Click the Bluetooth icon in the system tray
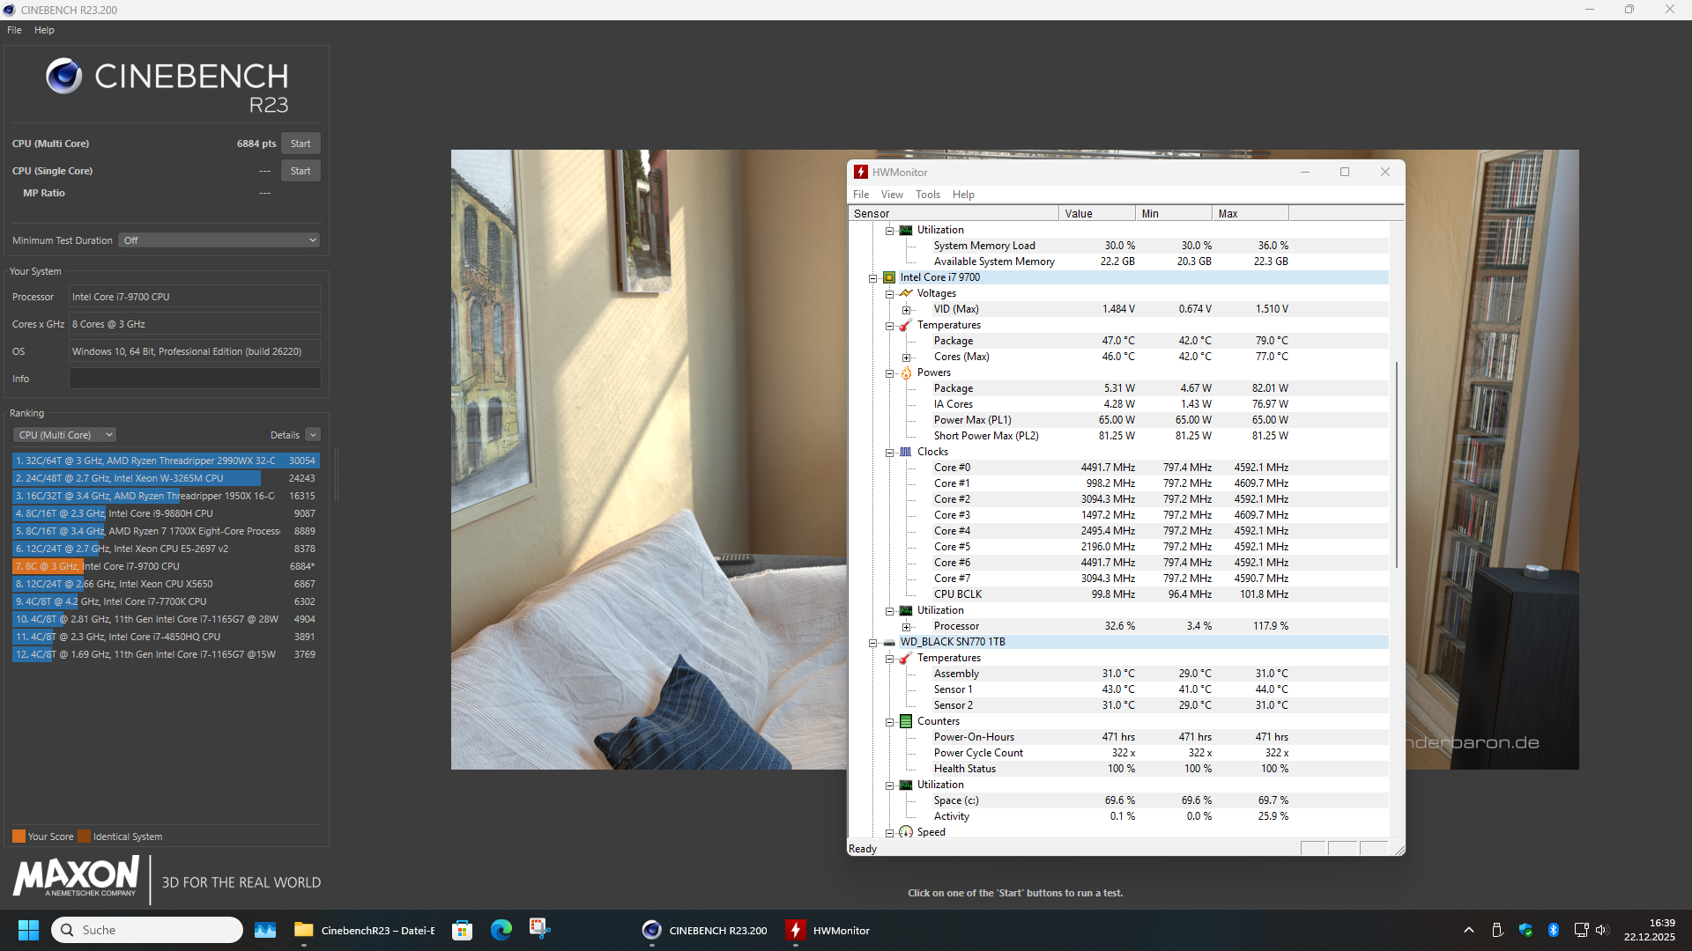This screenshot has height=951, width=1692. (1554, 930)
